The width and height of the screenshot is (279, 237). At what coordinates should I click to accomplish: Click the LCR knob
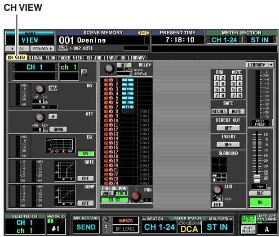tap(217, 190)
